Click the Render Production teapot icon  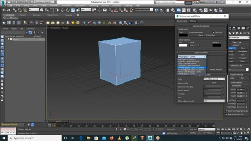tap(211, 10)
